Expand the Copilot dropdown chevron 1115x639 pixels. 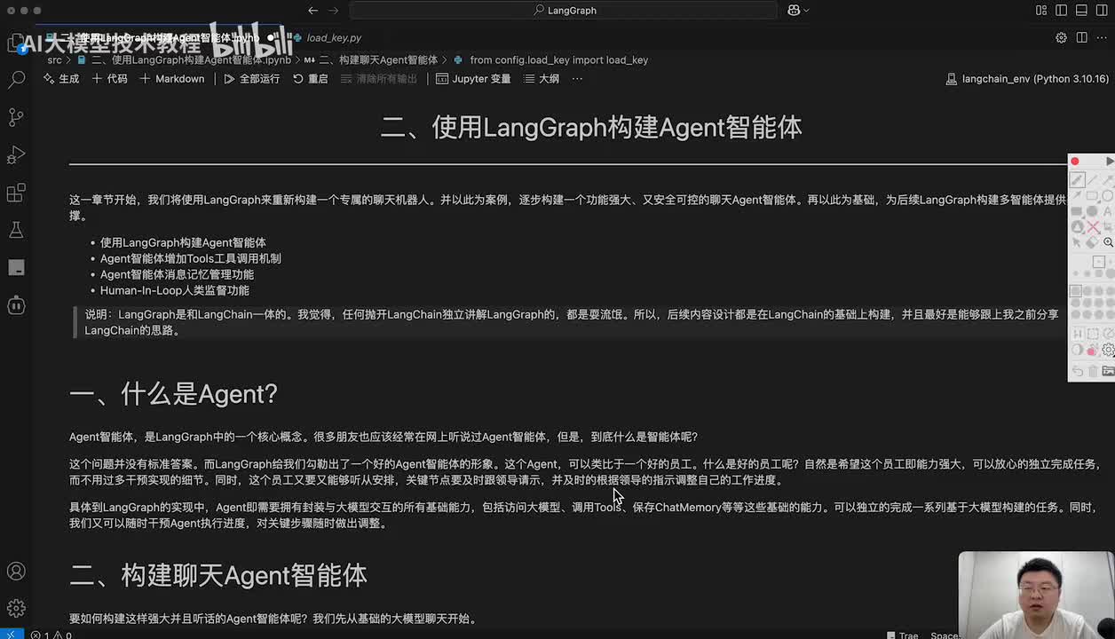[x=806, y=11]
